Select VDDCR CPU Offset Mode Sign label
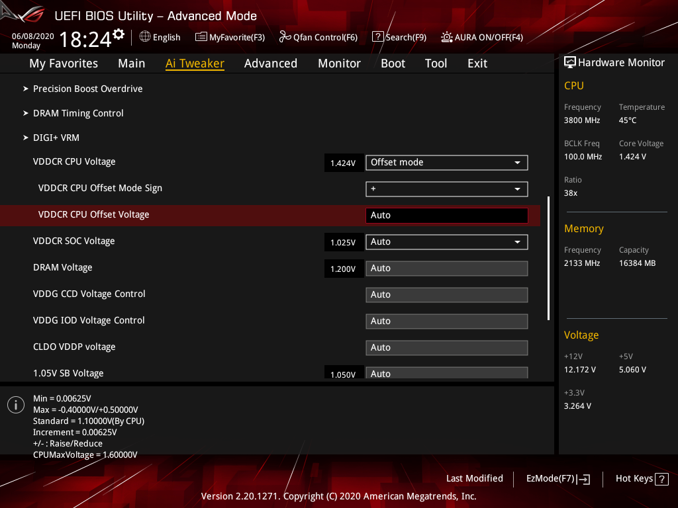The width and height of the screenshot is (678, 508). pos(100,188)
